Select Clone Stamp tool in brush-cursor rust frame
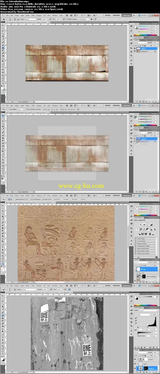The image size is (160, 374). 2,47
